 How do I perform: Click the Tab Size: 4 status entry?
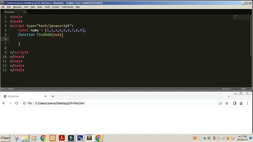pyautogui.click(x=226, y=89)
